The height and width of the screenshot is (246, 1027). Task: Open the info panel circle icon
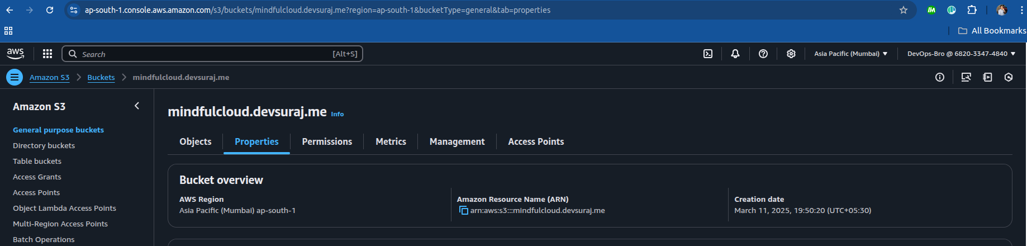point(940,77)
